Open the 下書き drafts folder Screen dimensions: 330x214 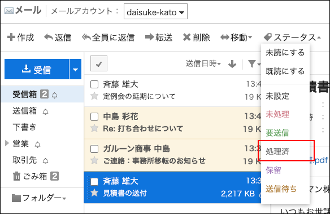[25, 127]
